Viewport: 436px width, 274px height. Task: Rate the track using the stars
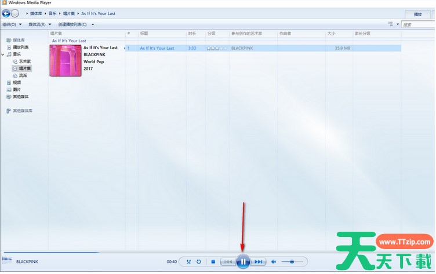click(x=217, y=48)
